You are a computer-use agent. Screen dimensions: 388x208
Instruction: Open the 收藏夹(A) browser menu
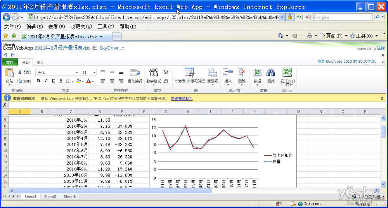coord(81,27)
